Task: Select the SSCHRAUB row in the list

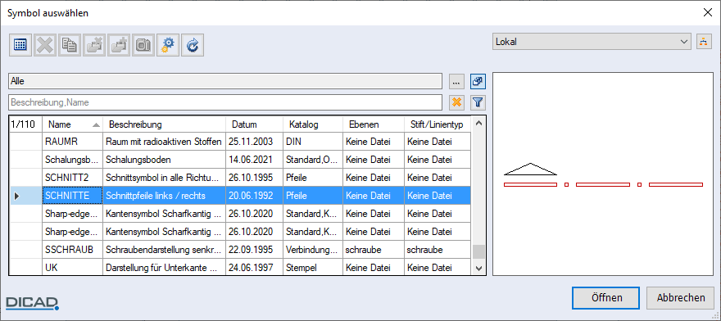Action: point(240,249)
